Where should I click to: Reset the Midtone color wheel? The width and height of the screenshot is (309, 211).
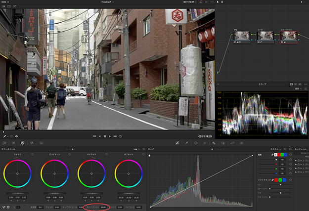[x=69, y=154]
